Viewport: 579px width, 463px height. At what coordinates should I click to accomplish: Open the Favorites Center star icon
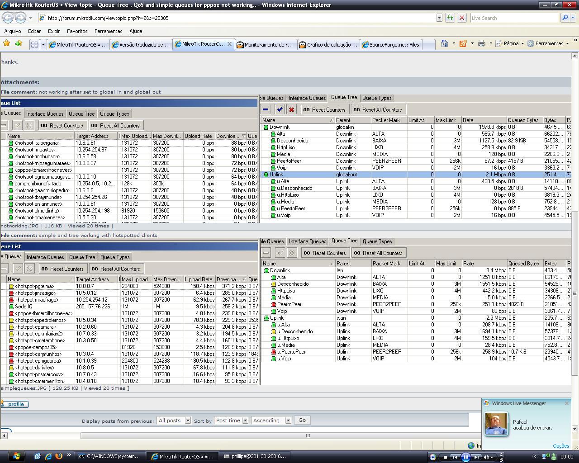click(x=6, y=43)
